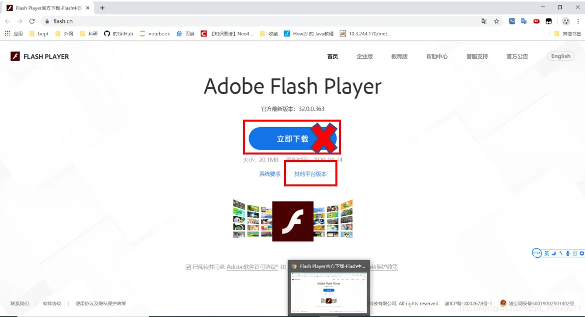Click the iFLY input method logo
Viewport: 585px width, 317px height.
537,253
